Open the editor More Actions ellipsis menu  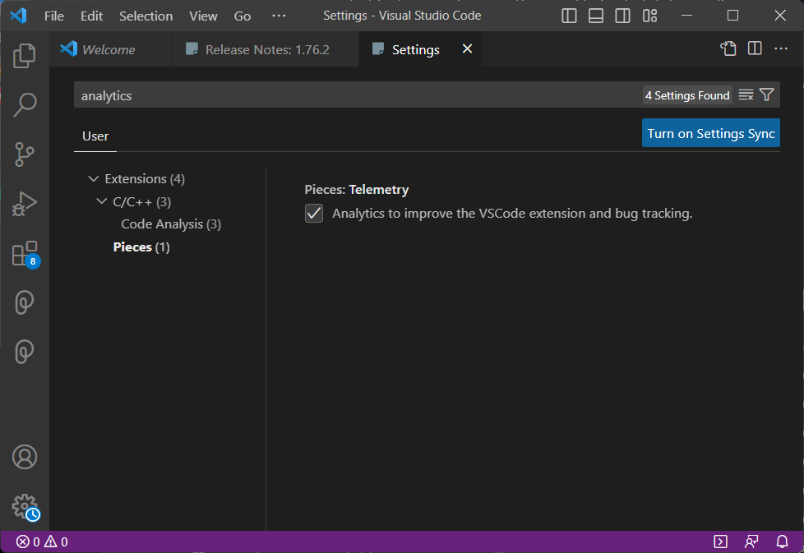point(781,49)
